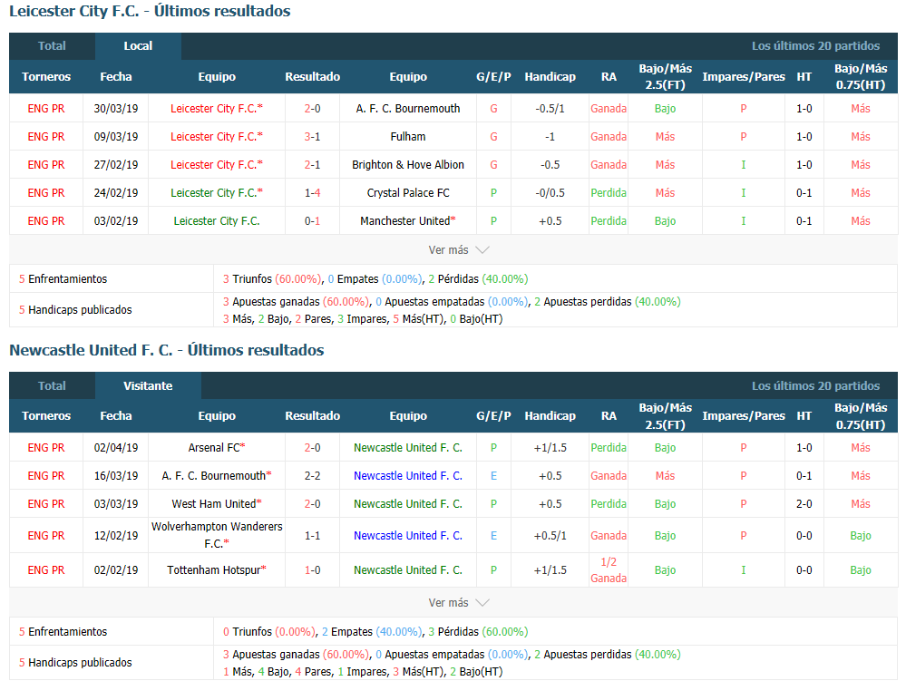Open Fulham team link
The width and height of the screenshot is (906, 681).
click(x=408, y=137)
